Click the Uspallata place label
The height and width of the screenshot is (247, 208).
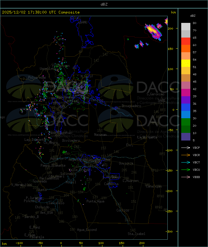tap(48, 69)
